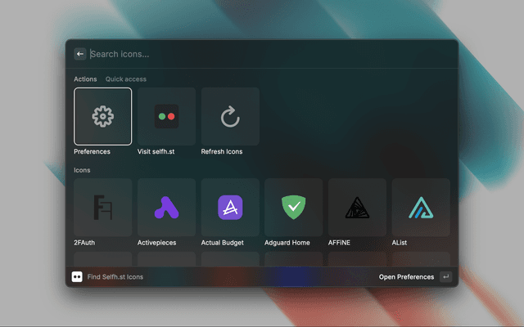
Task: Select the Actual Budget icon
Action: pyautogui.click(x=230, y=208)
